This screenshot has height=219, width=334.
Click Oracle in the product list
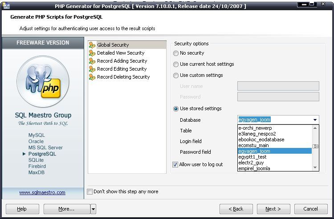(x=36, y=141)
